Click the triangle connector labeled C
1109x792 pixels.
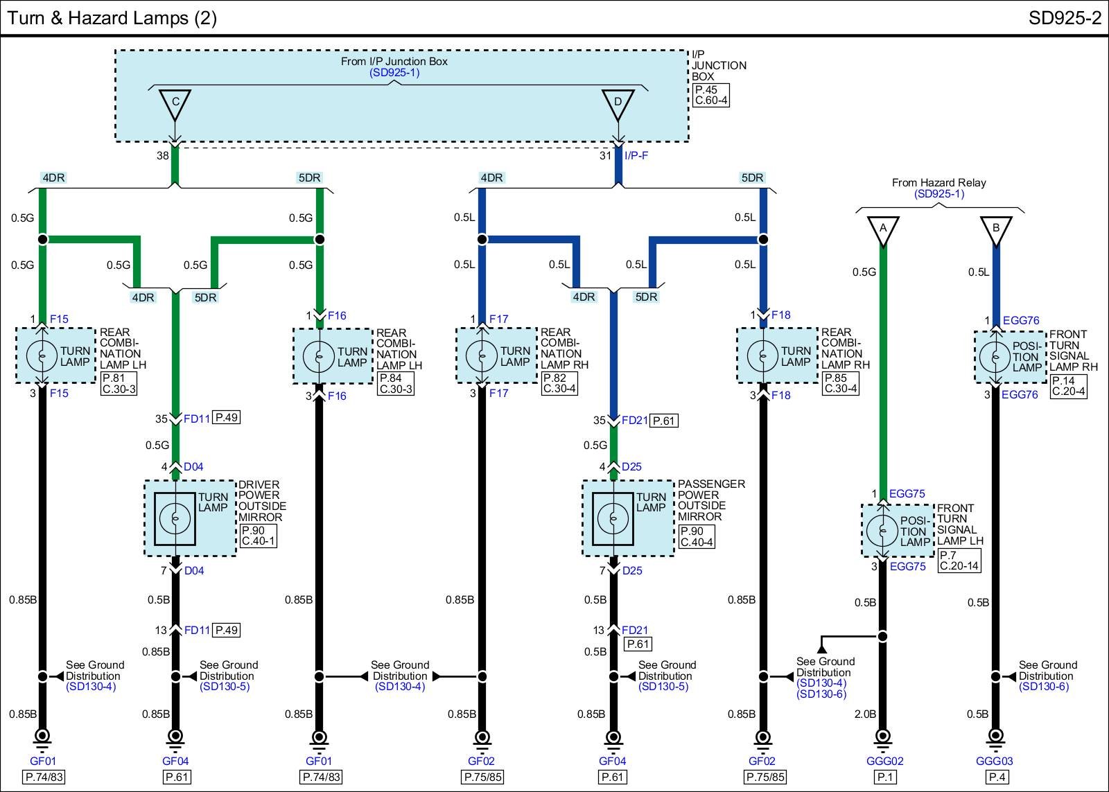(x=175, y=104)
